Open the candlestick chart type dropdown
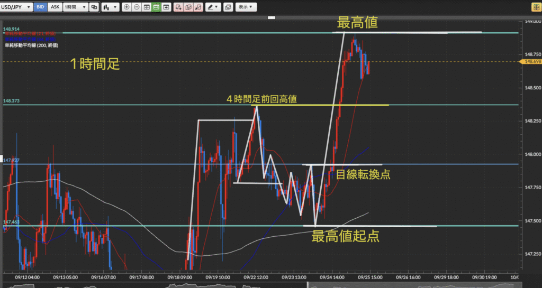The image size is (542, 288). tap(109, 7)
